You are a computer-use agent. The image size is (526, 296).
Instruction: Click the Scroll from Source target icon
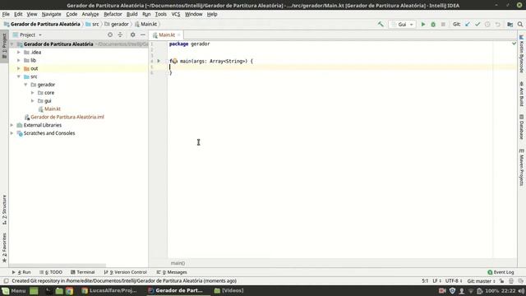point(110,35)
